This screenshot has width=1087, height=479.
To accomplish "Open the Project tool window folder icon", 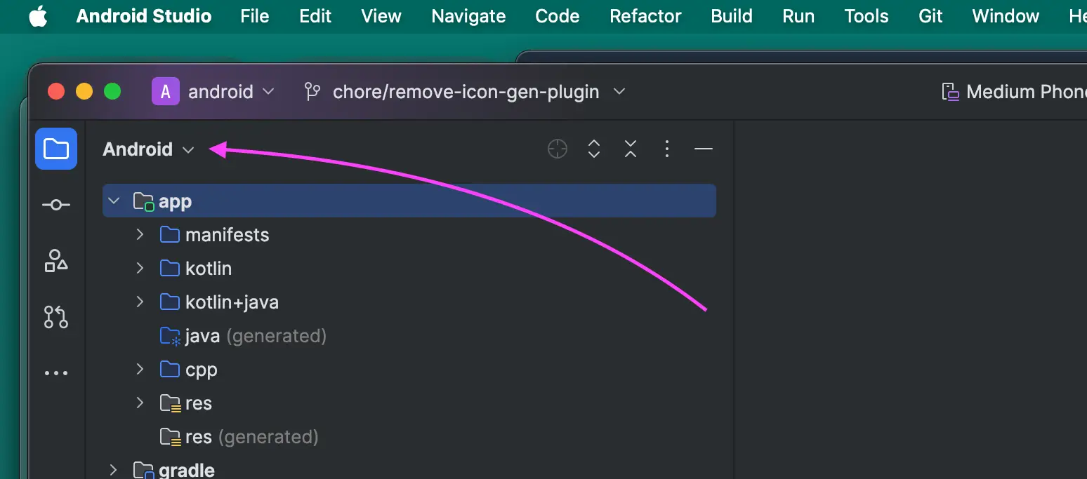I will pyautogui.click(x=56, y=149).
